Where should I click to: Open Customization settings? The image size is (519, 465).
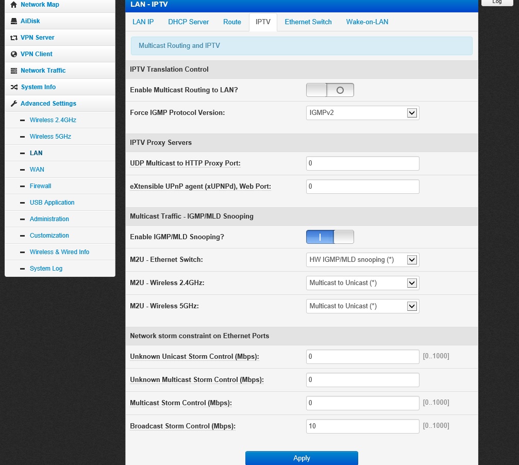49,236
